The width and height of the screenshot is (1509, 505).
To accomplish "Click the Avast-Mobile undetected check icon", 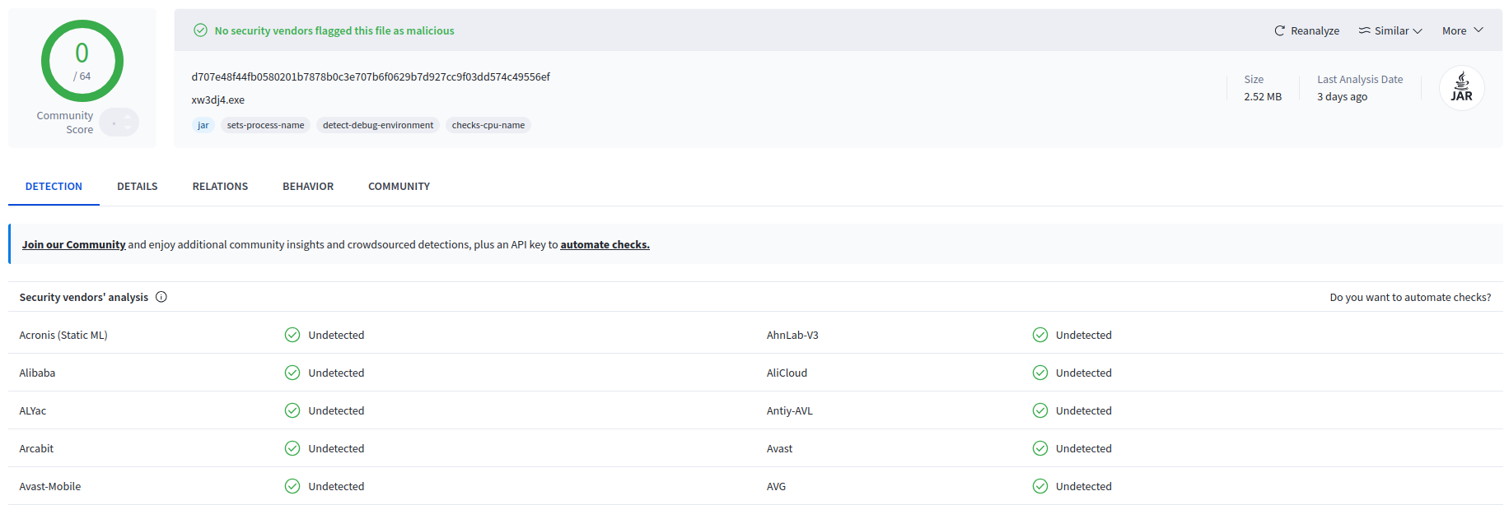I will (292, 486).
